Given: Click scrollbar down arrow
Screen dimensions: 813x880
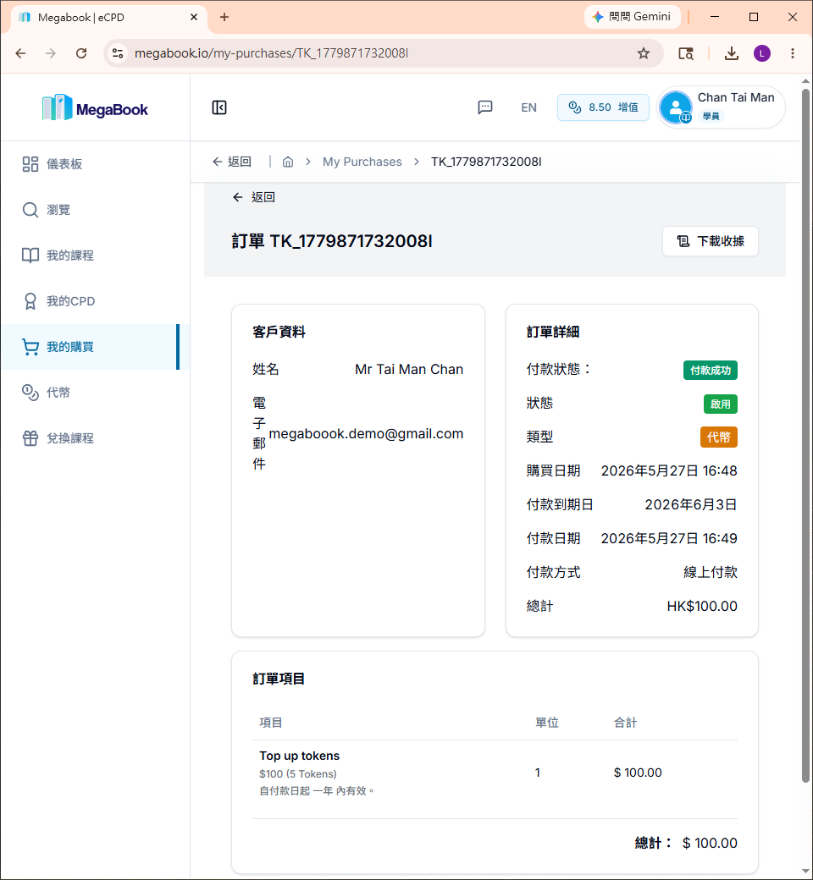Looking at the screenshot, I should (805, 872).
